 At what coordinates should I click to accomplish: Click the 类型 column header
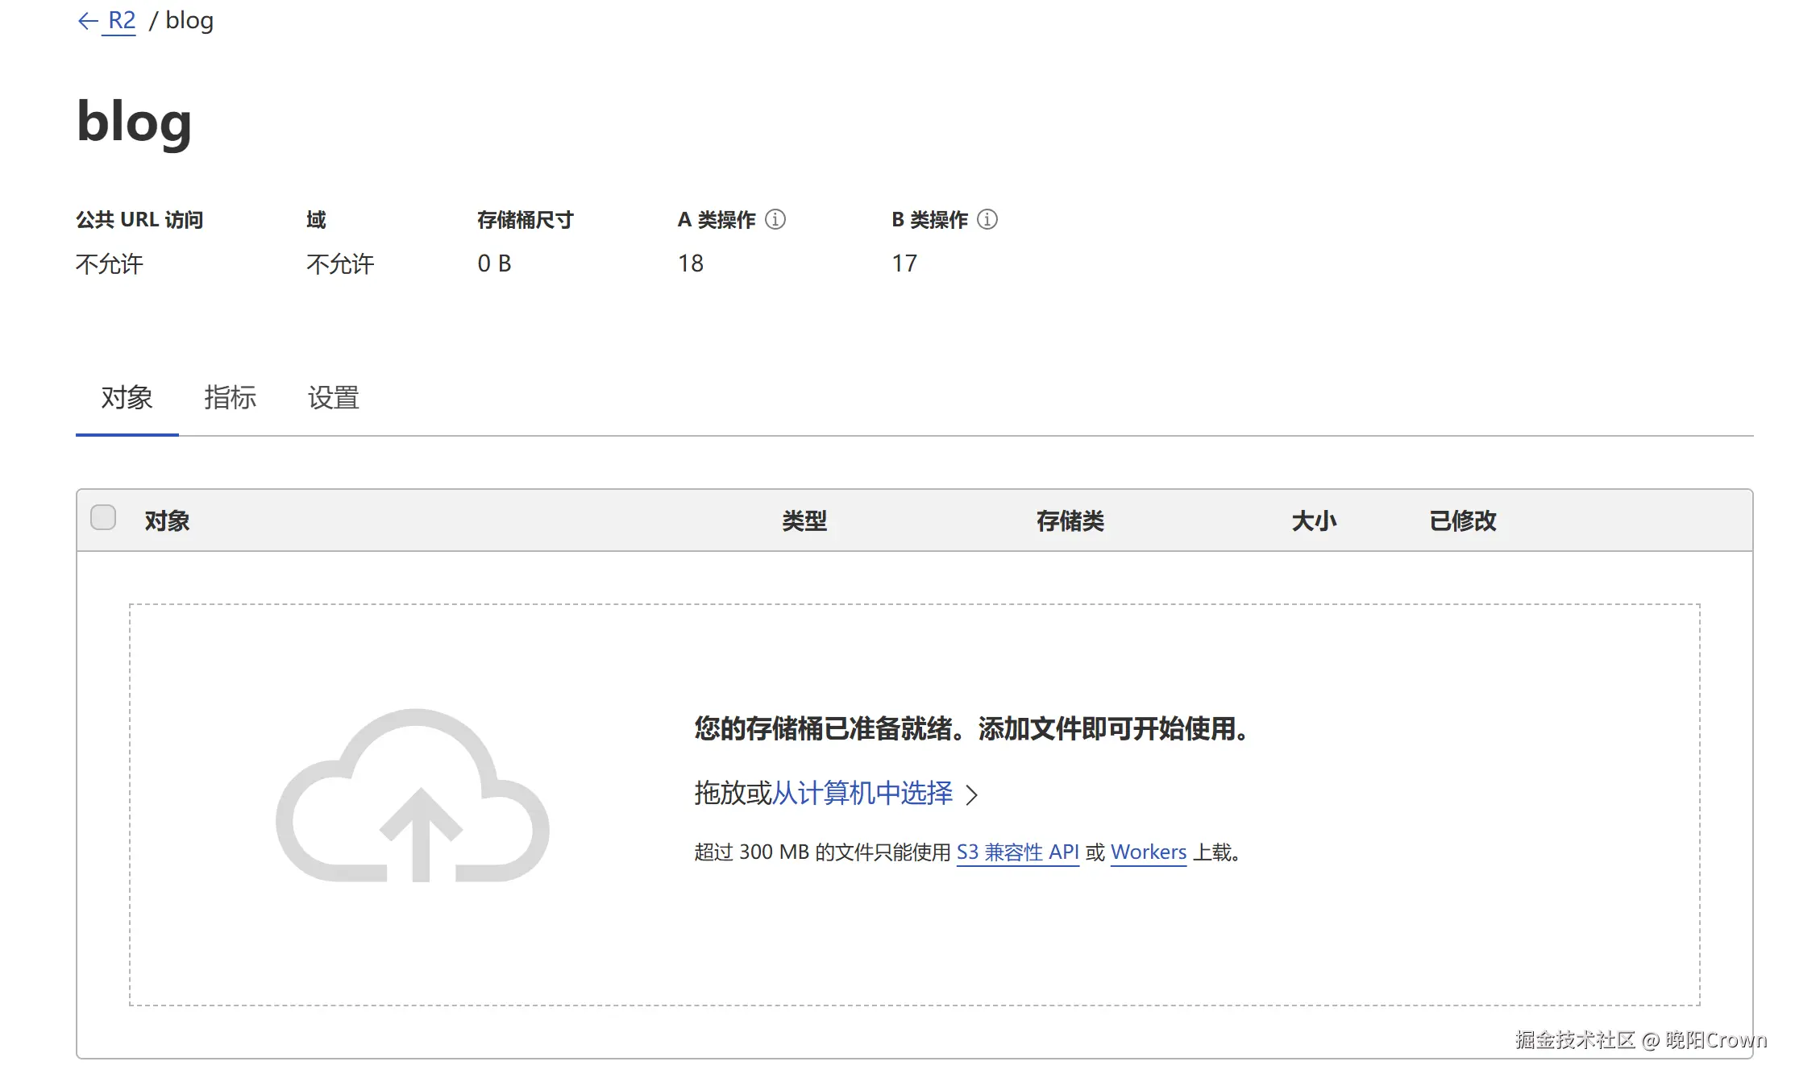pos(804,520)
